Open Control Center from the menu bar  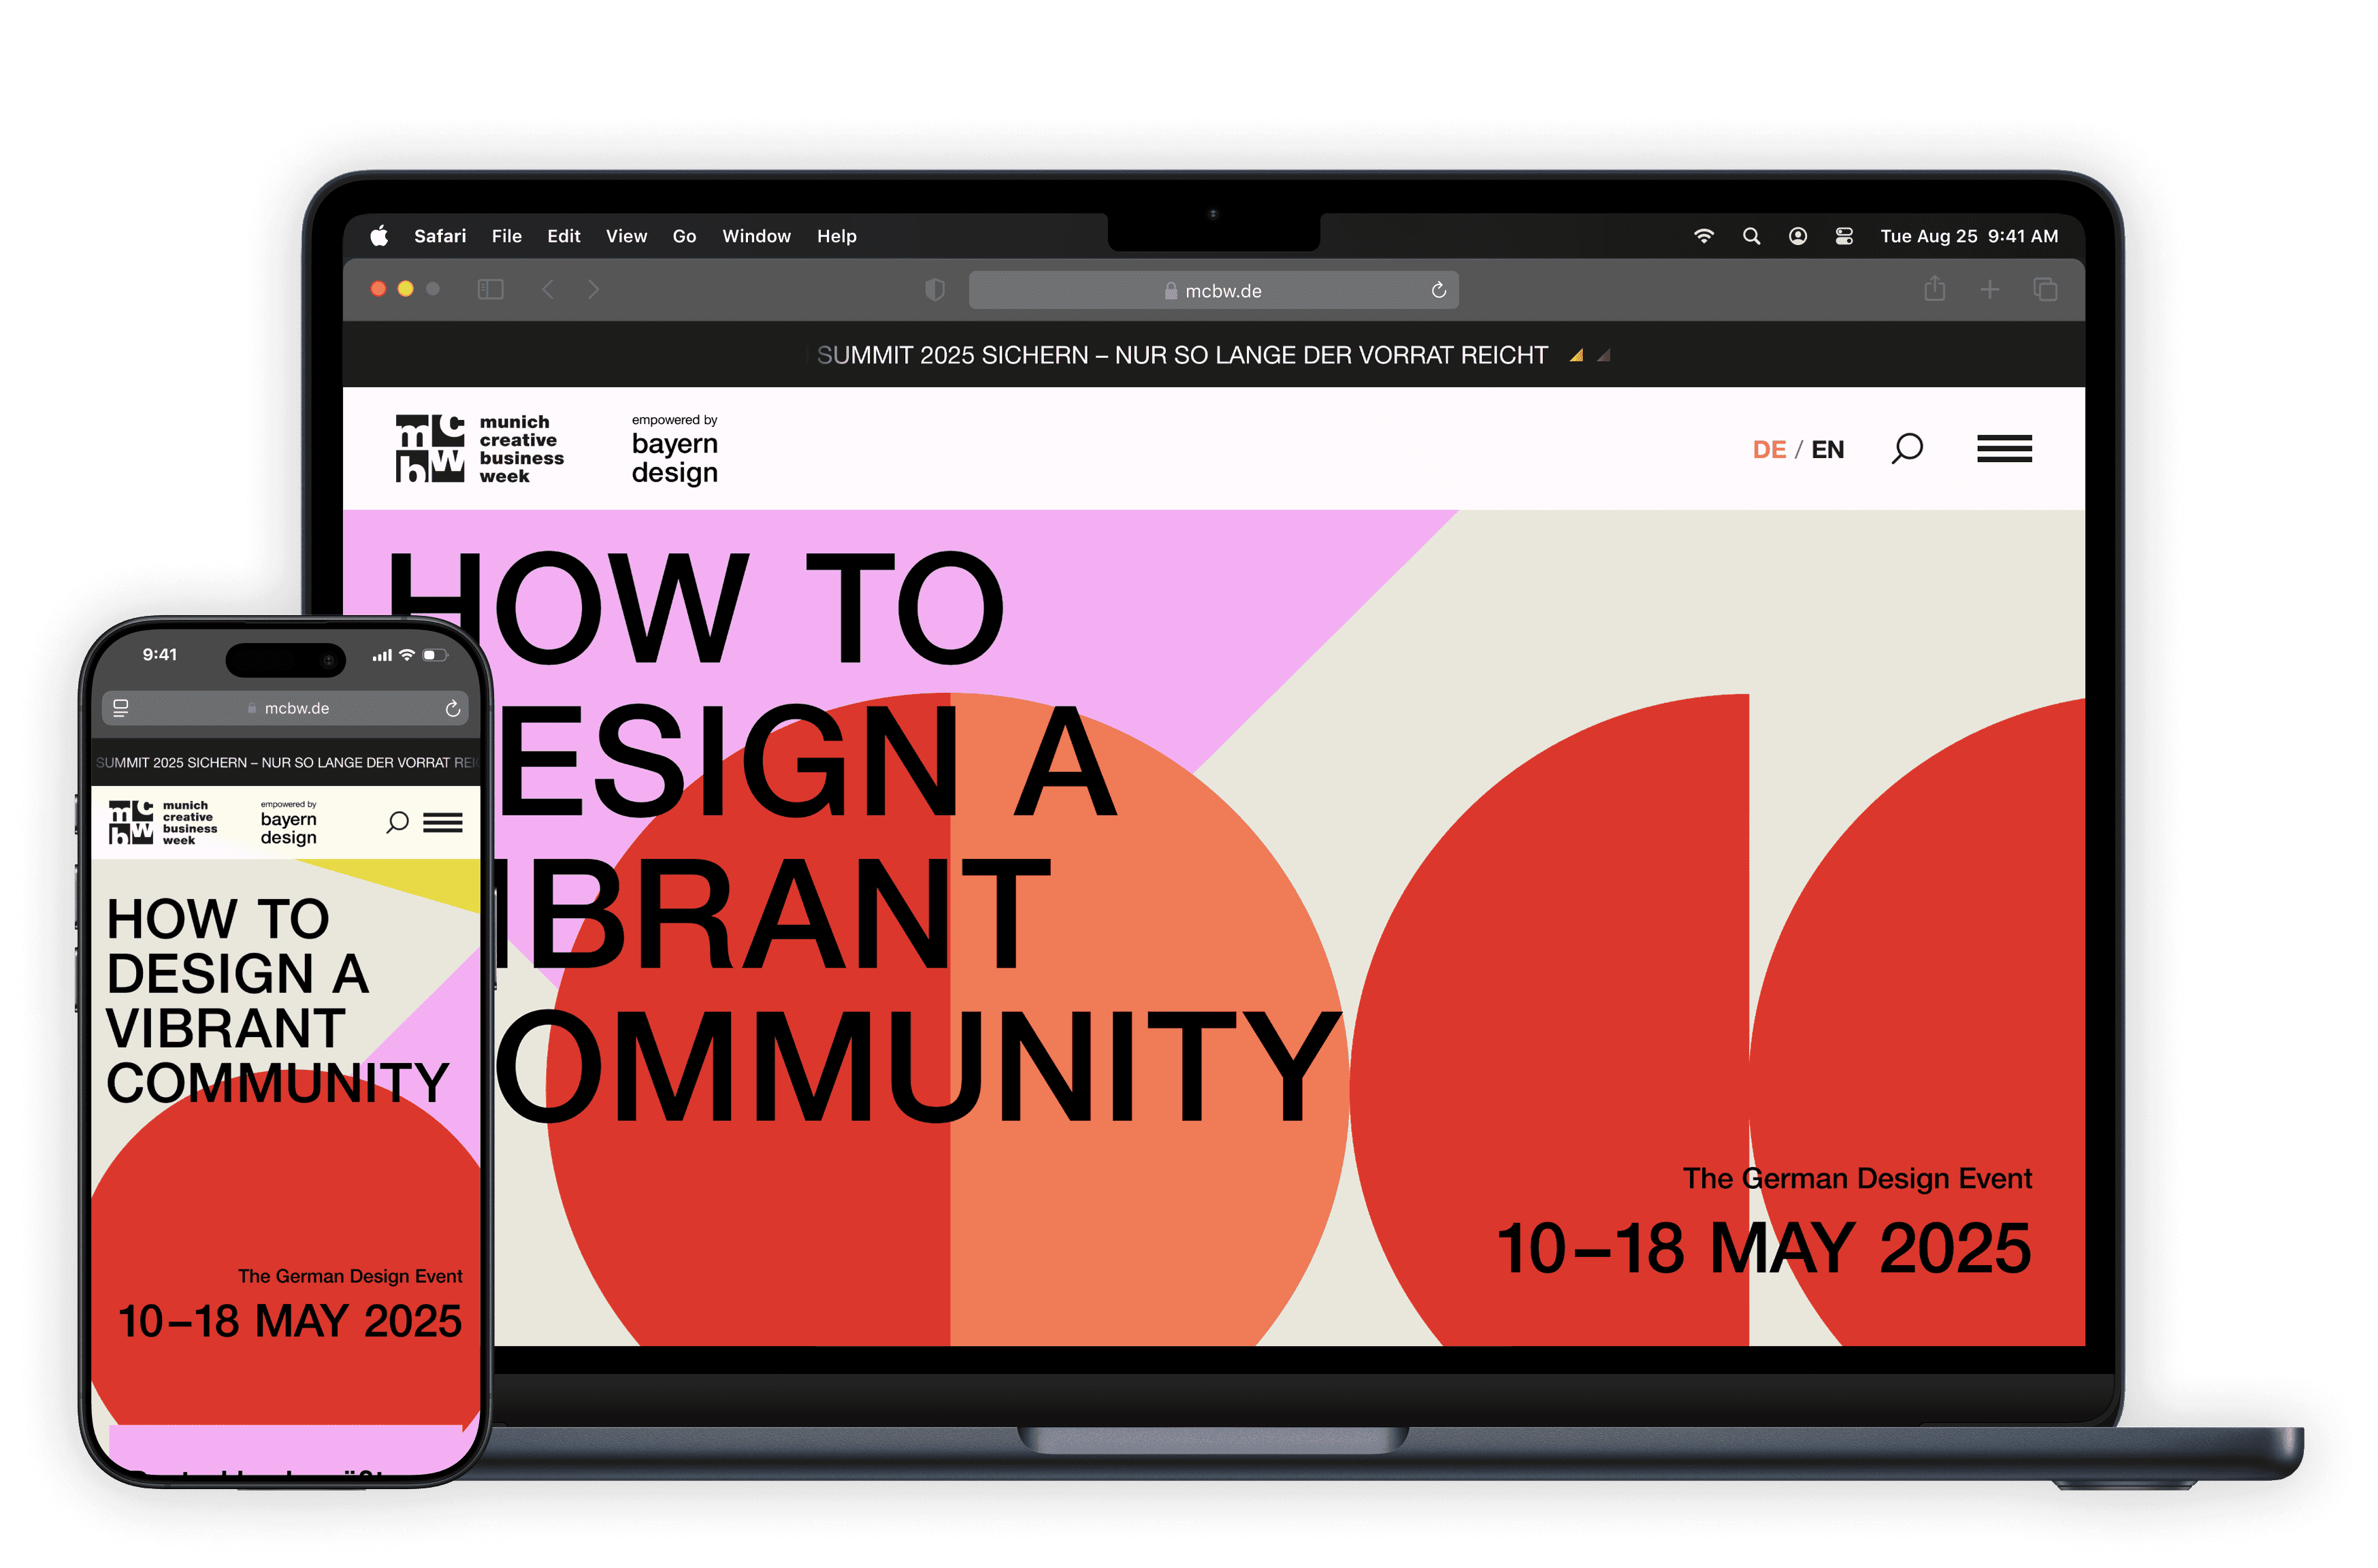1844,236
